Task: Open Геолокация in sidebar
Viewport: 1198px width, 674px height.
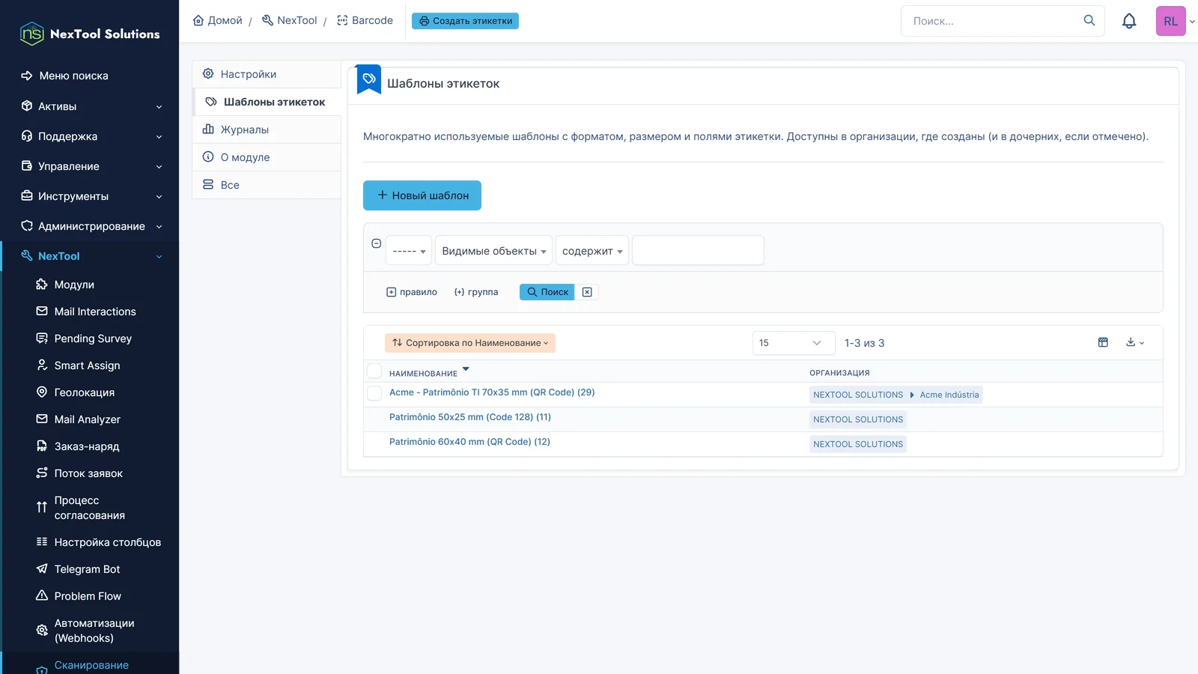Action: (85, 392)
